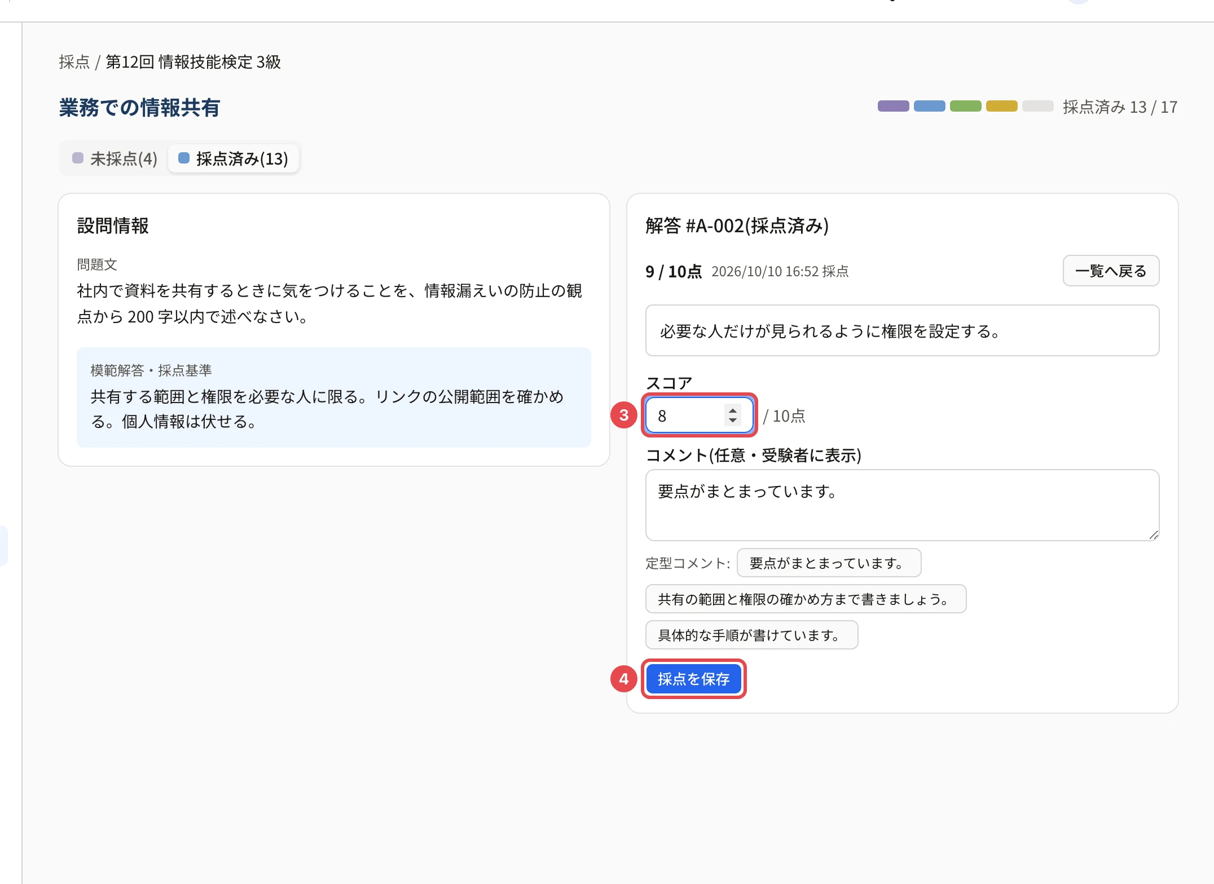Viewport: 1214px width, 884px height.
Task: Click the gray progress segment
Action: [1037, 106]
